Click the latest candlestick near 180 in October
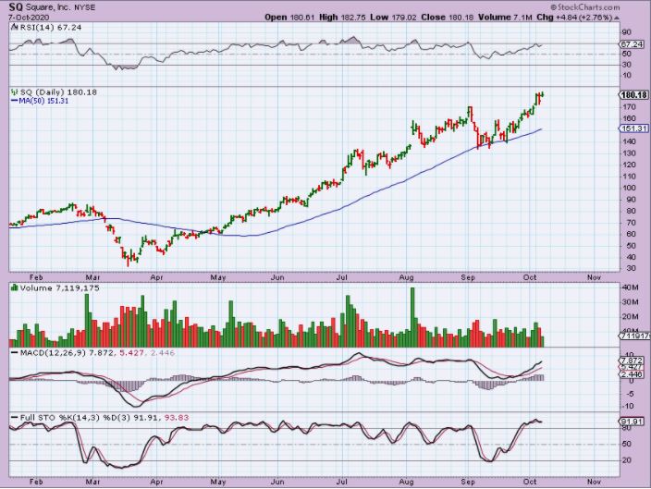651x489 pixels. point(542,95)
